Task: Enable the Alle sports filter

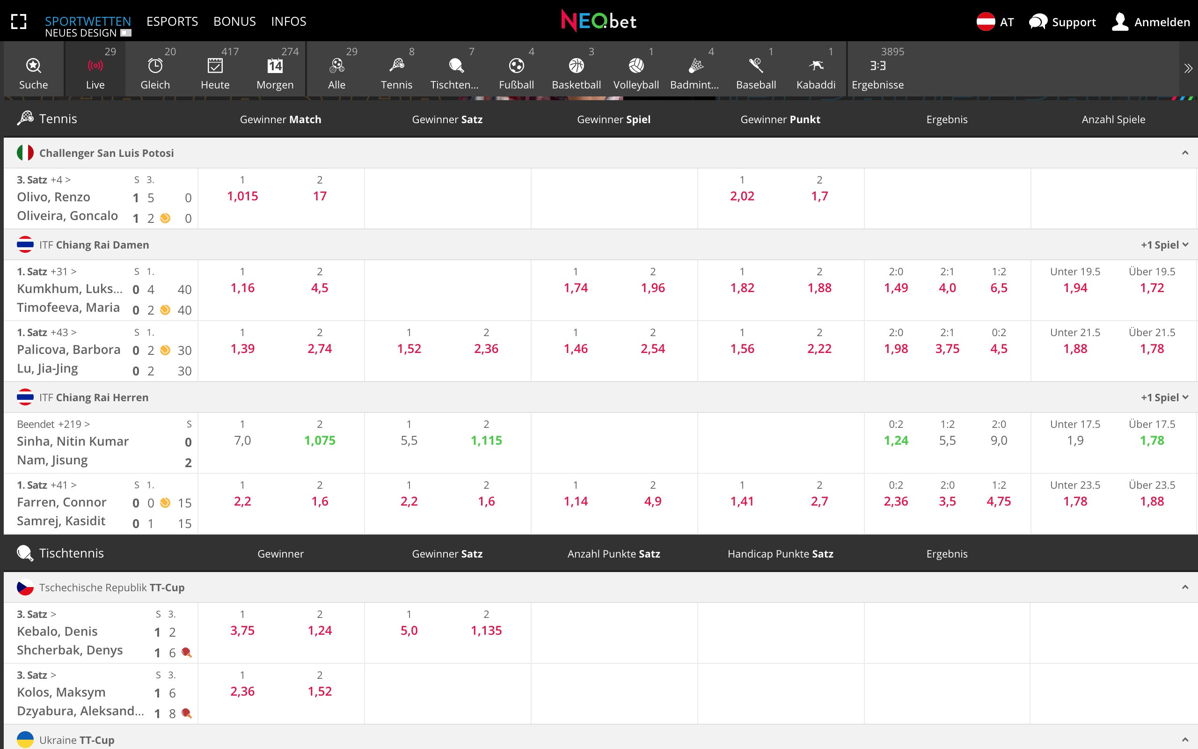Action: [336, 69]
